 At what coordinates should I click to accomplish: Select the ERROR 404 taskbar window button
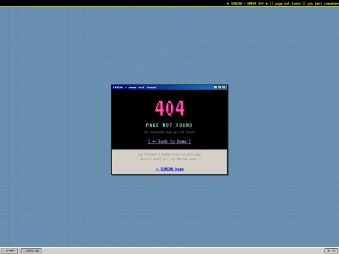(x=31, y=251)
